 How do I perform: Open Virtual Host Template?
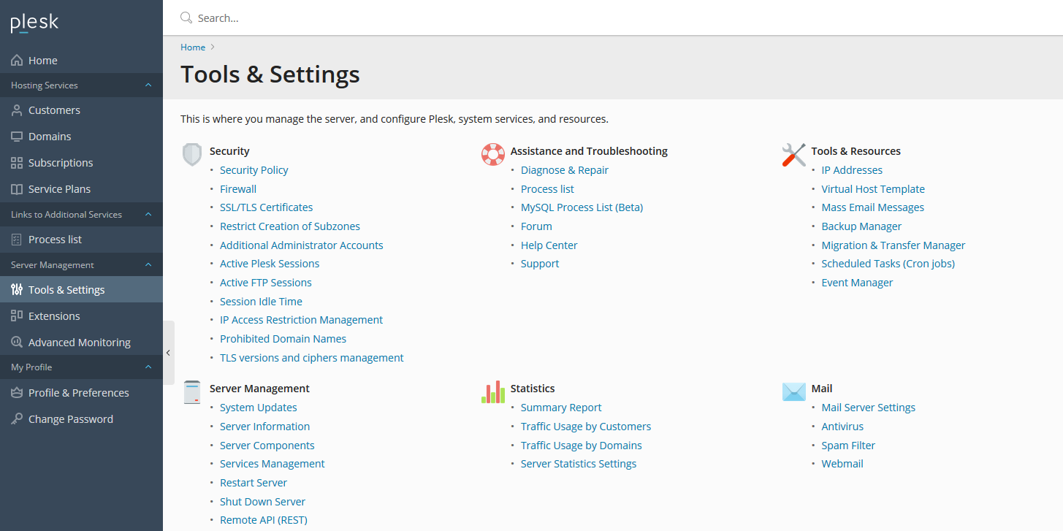[873, 189]
